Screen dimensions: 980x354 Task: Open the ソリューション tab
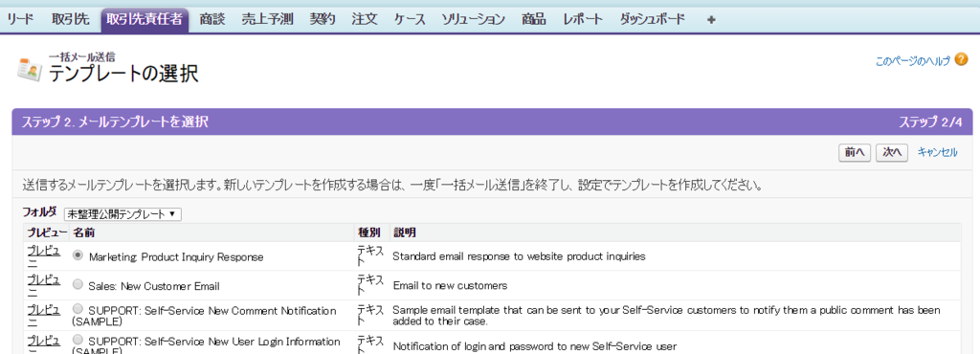pos(473,19)
